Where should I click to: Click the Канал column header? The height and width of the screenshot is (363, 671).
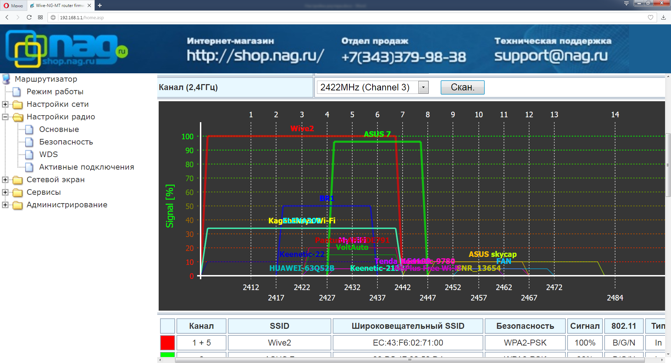(201, 326)
